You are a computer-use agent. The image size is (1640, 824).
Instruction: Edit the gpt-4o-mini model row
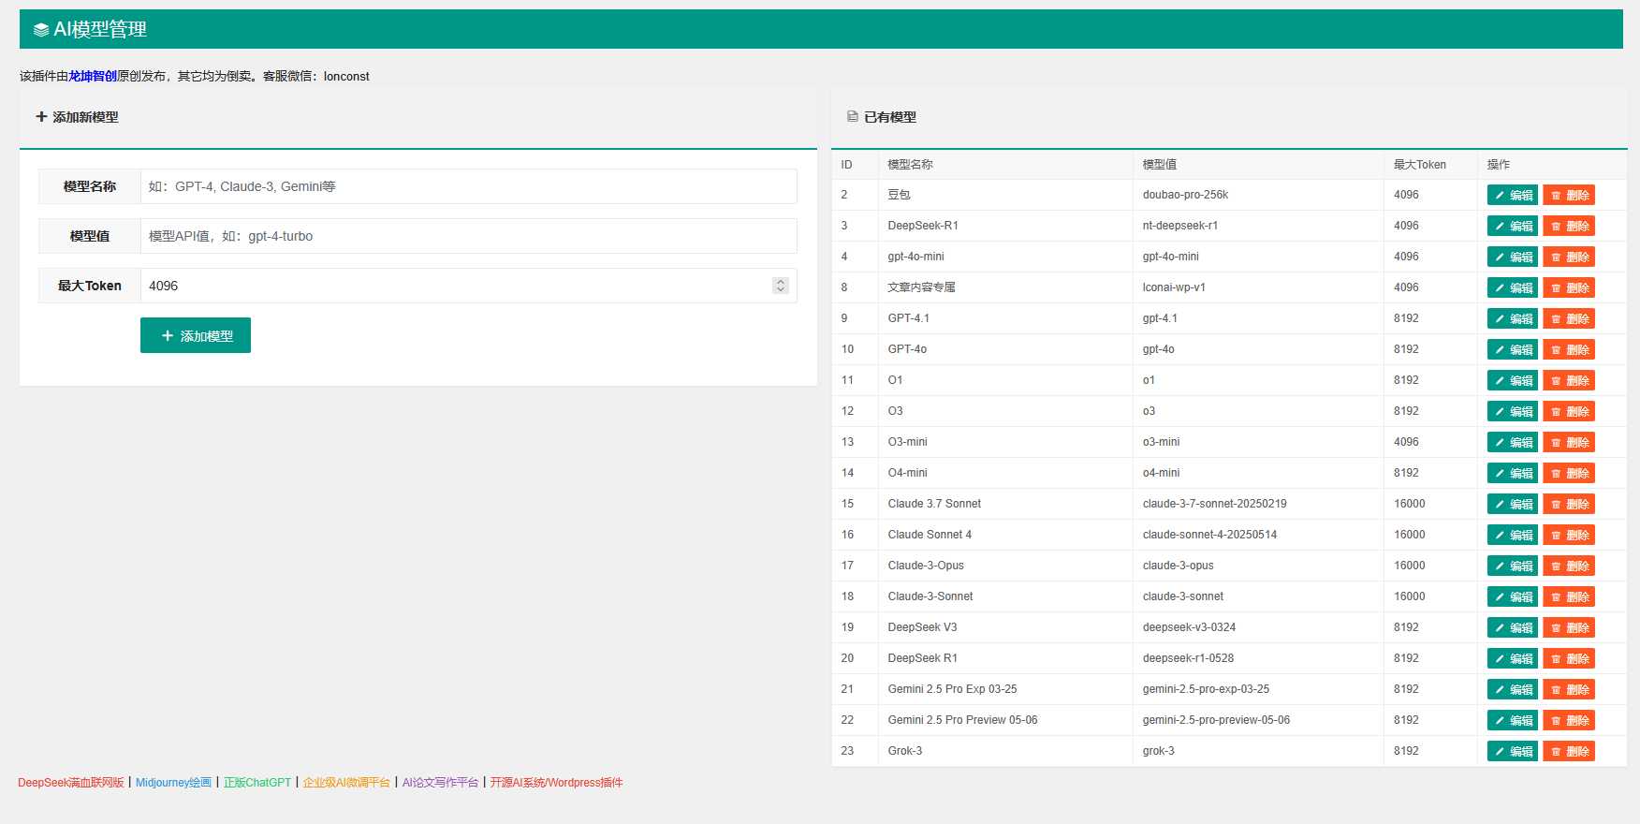pyautogui.click(x=1512, y=257)
